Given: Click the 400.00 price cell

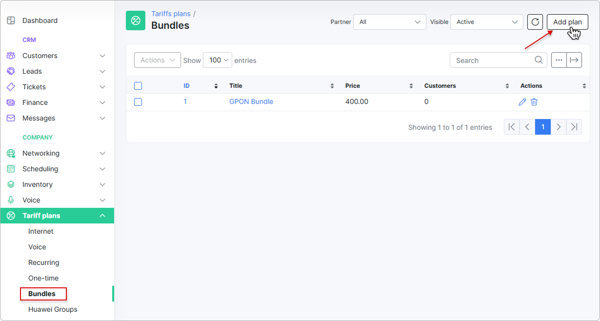Looking at the screenshot, I should [x=357, y=102].
